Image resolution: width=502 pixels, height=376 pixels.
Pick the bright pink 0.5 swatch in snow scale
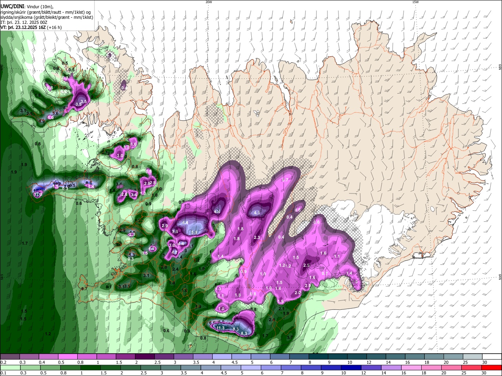pos(67,357)
